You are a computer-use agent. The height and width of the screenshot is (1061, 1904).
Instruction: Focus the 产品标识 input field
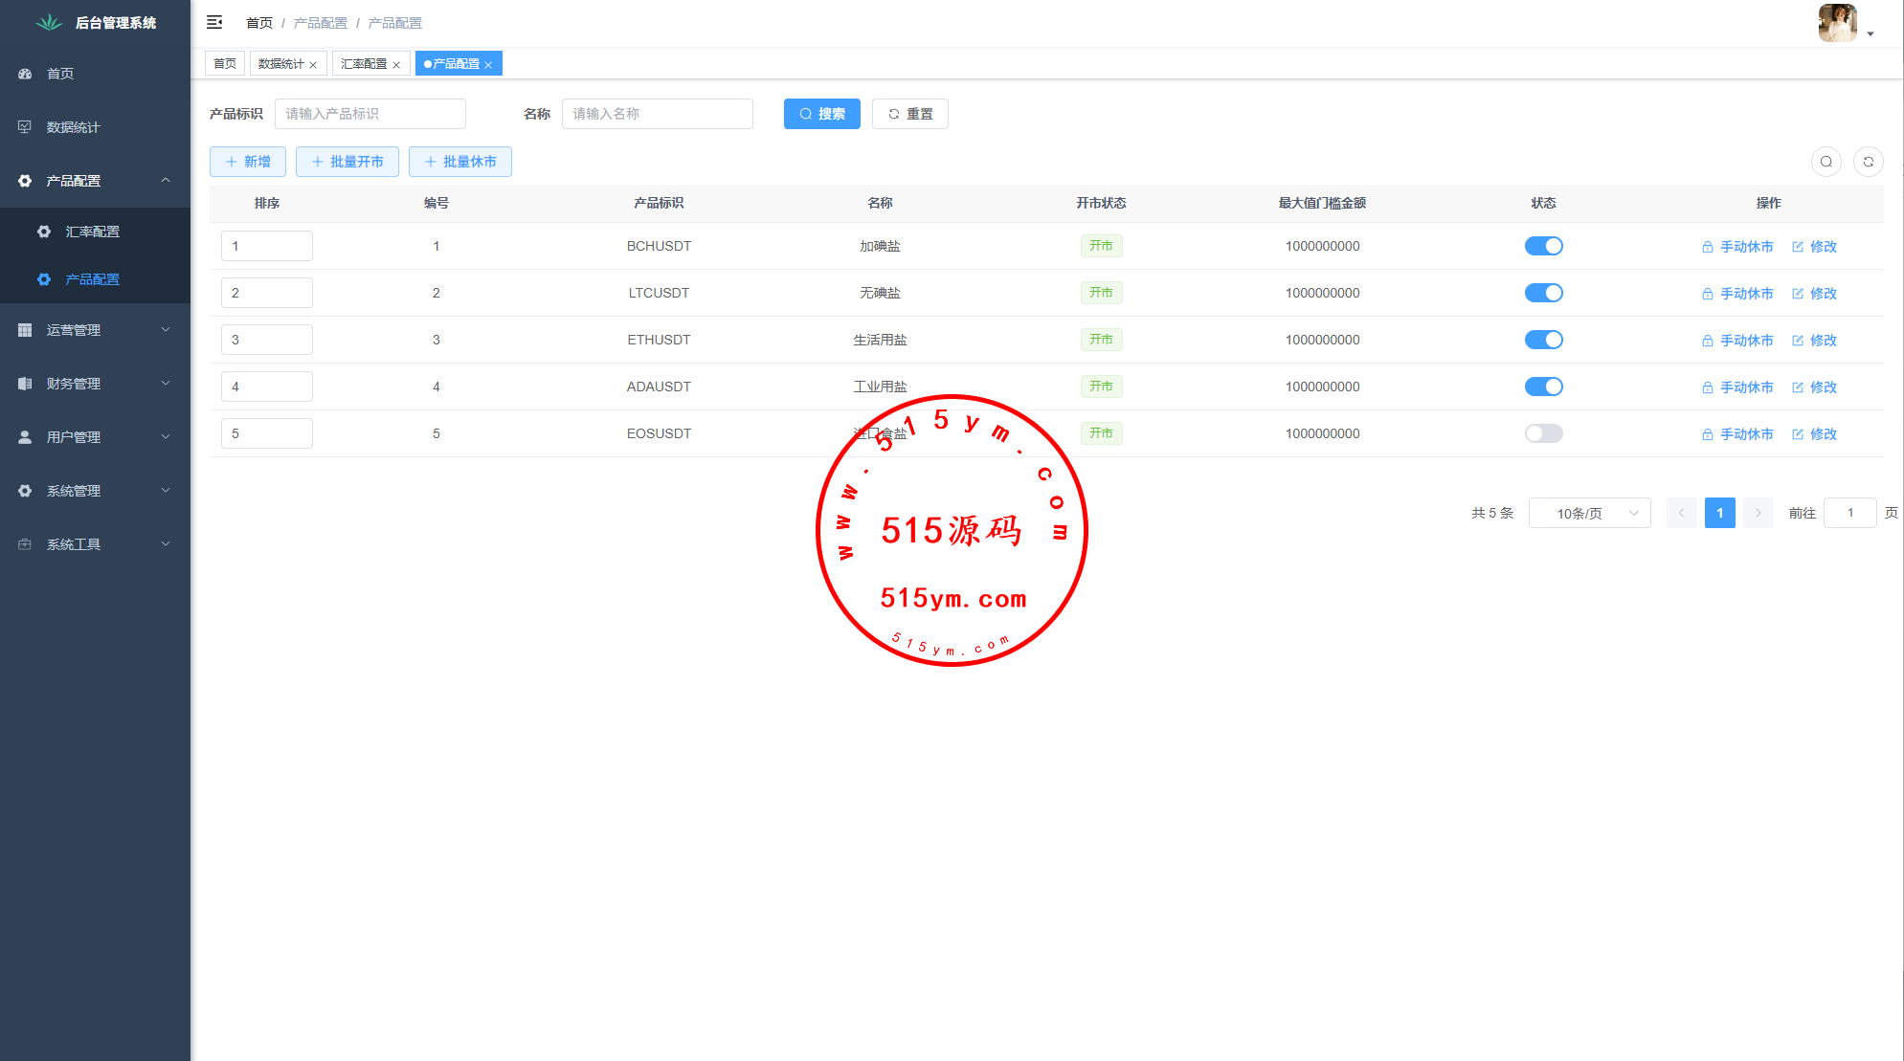(370, 114)
